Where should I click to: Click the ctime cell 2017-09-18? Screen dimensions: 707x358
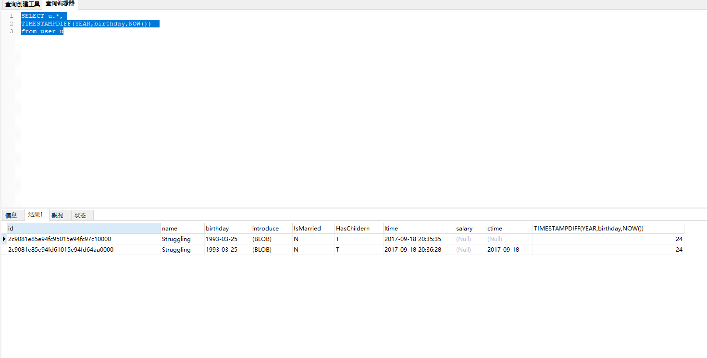coord(509,250)
